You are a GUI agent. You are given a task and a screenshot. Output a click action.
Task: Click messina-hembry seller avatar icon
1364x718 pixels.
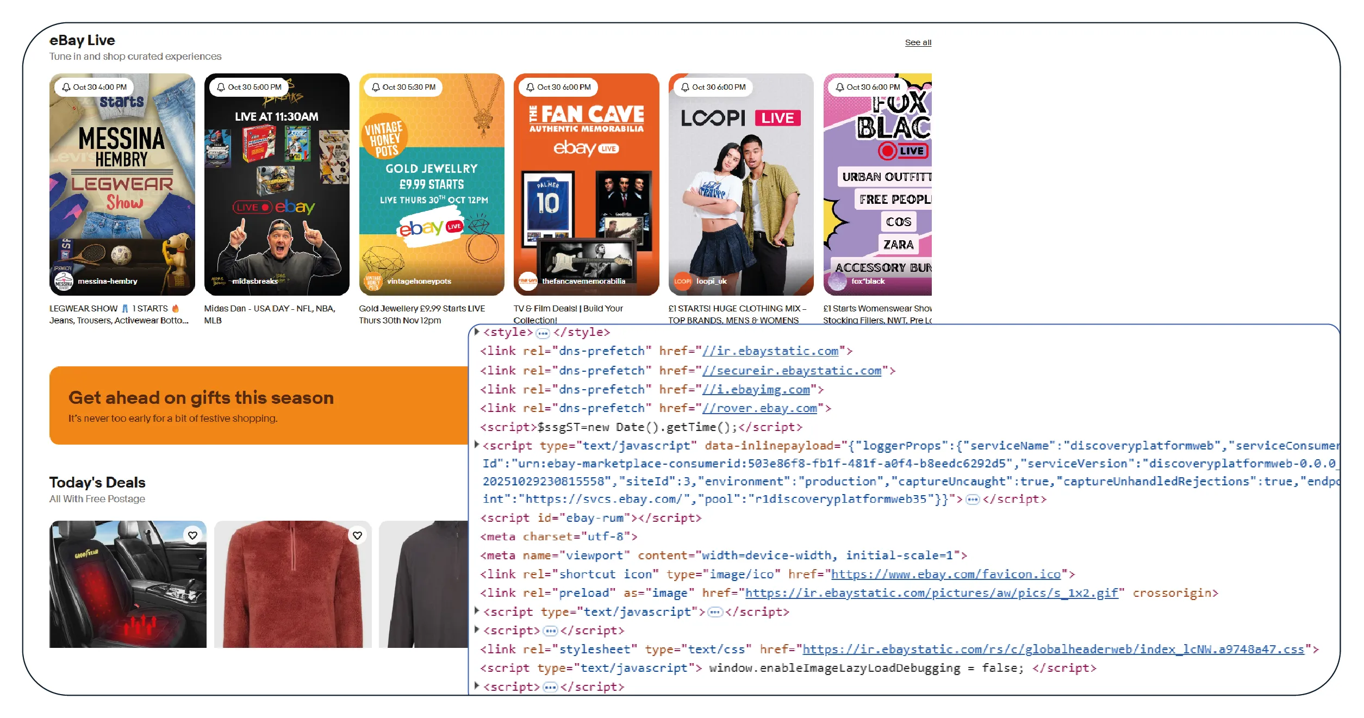click(64, 281)
